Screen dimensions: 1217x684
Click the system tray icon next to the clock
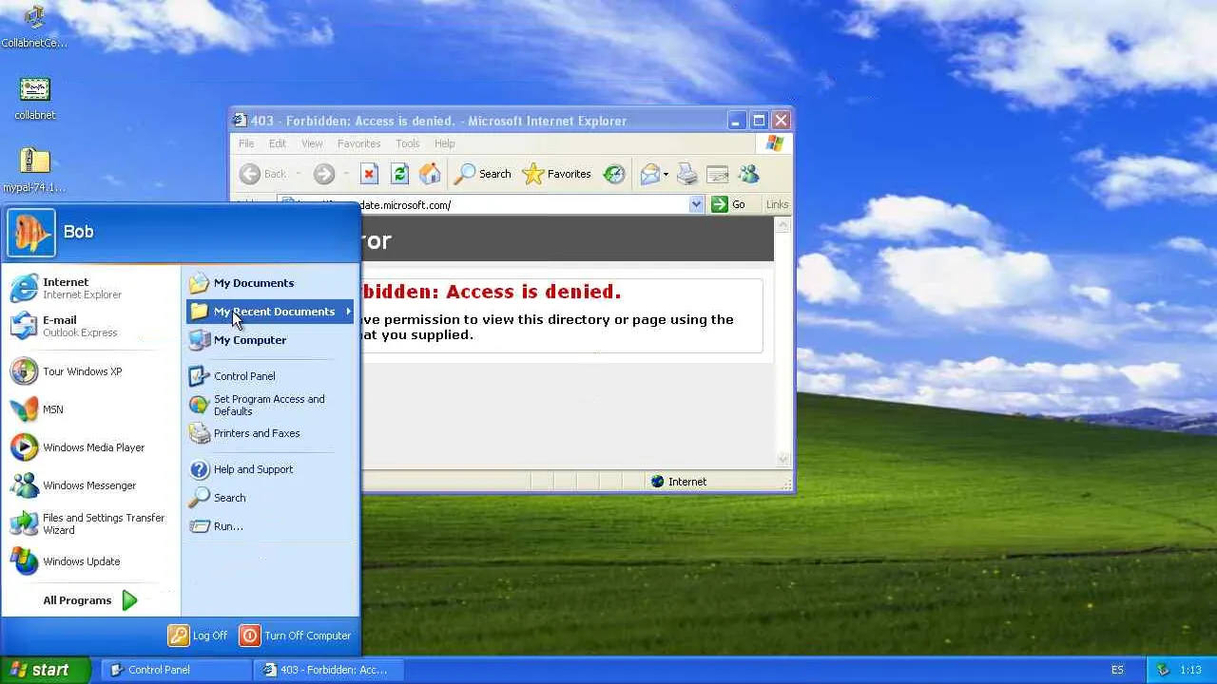click(1162, 670)
